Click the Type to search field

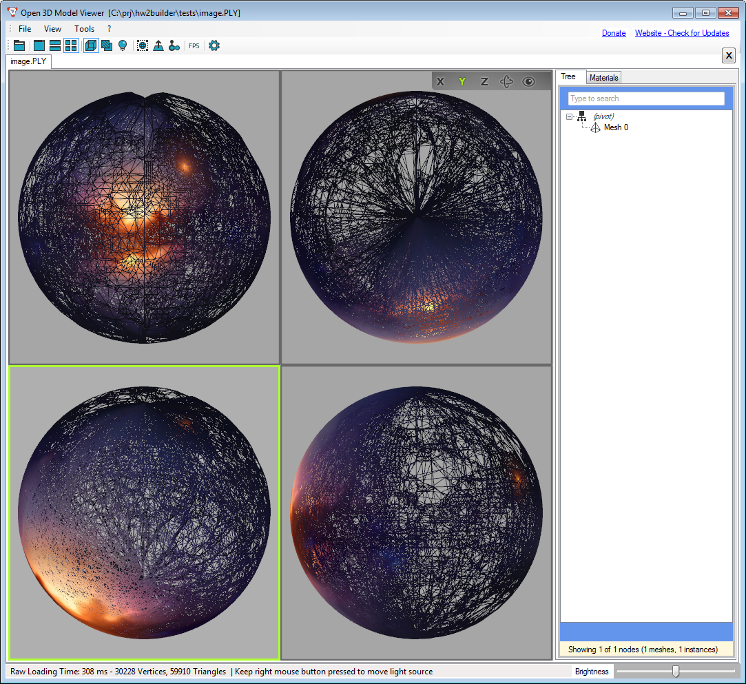click(646, 99)
